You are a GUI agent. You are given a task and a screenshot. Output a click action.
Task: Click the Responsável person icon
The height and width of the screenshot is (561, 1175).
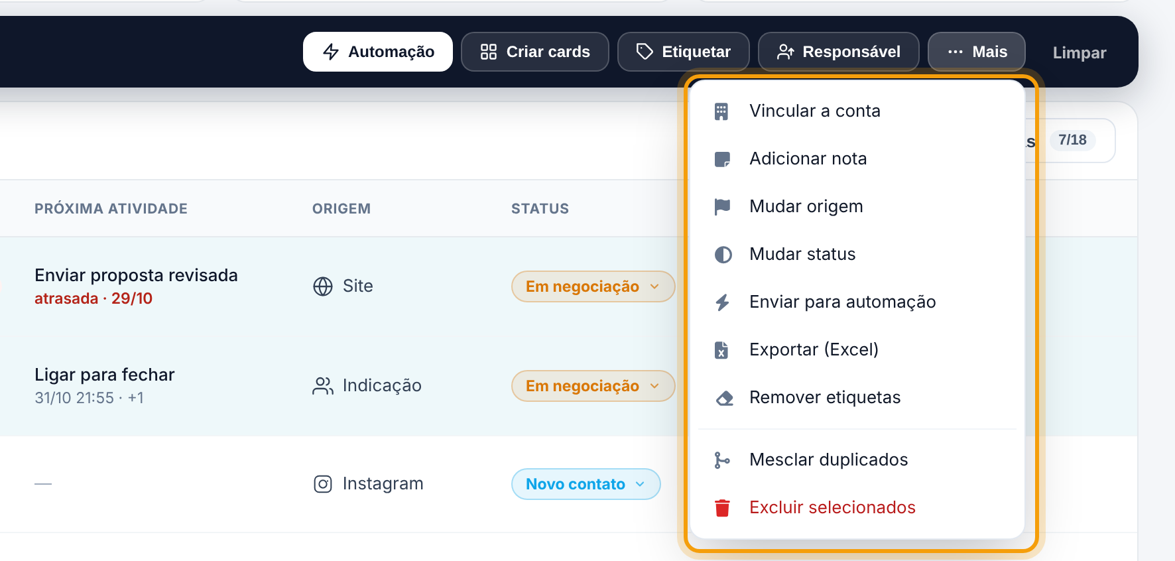786,52
